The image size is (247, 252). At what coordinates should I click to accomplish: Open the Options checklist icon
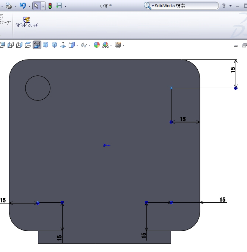click(x=59, y=6)
